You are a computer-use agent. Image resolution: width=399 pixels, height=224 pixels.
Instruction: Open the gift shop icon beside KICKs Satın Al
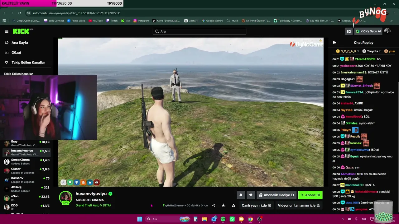[349, 31]
